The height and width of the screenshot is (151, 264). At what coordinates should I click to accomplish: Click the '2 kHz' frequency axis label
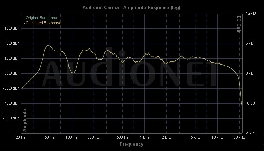[x=167, y=138]
